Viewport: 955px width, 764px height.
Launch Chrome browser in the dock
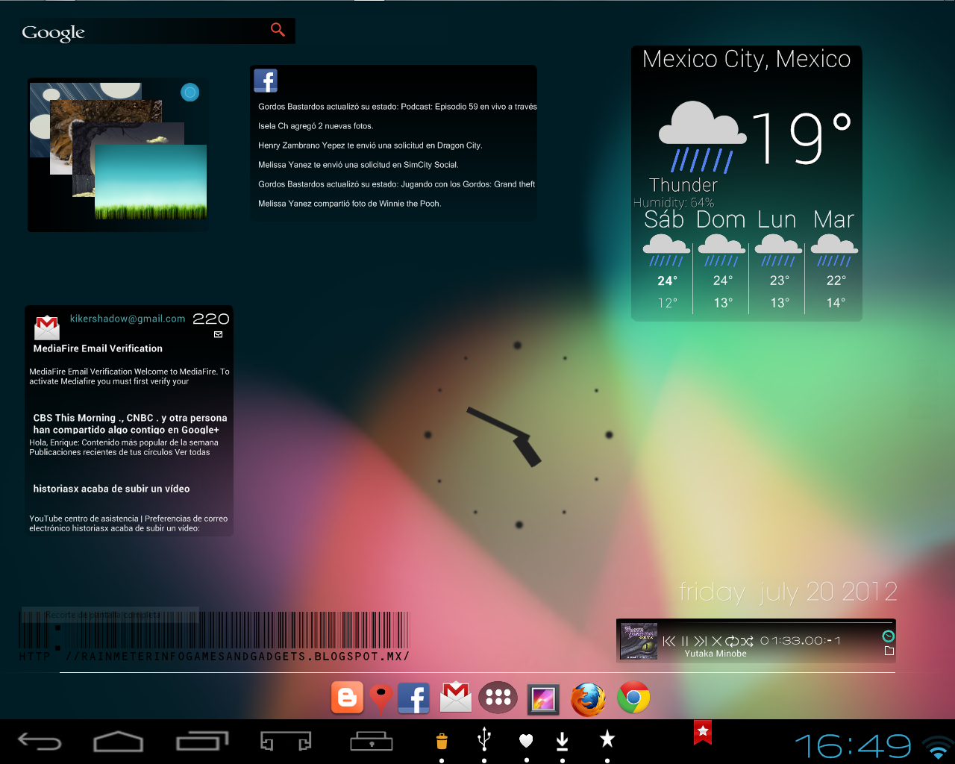[x=633, y=698]
